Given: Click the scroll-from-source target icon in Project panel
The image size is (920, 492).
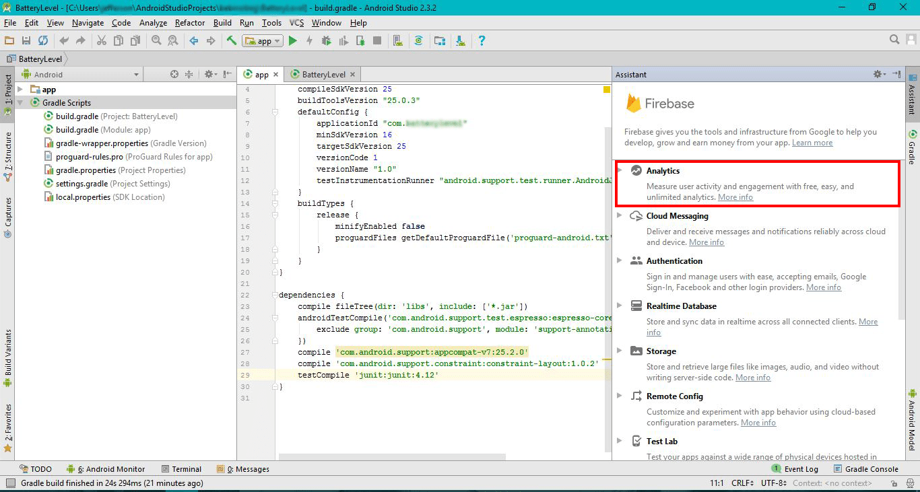Looking at the screenshot, I should (174, 75).
